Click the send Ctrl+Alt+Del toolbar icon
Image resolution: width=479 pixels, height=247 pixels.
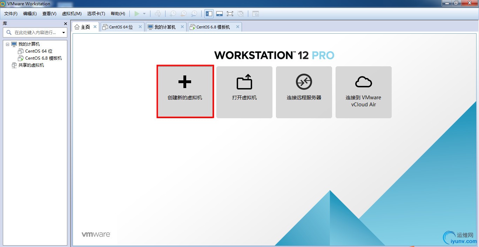pos(158,14)
